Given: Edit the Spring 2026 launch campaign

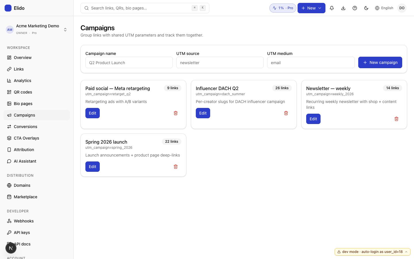Looking at the screenshot, I should click(93, 167).
